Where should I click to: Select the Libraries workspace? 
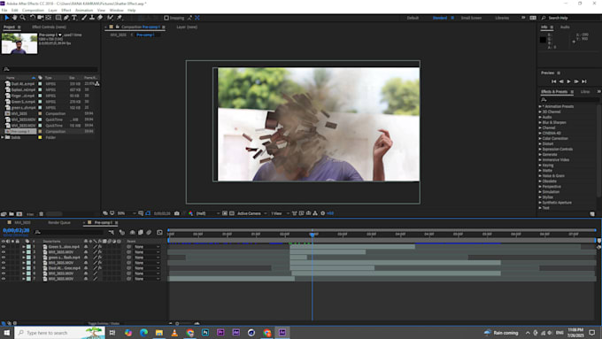(x=502, y=18)
